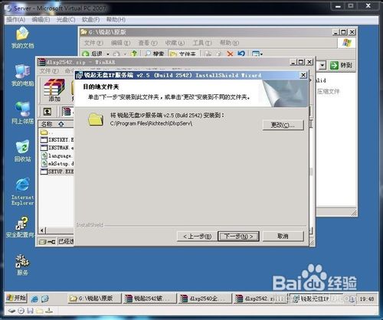Click Virtual PC shared folder status icon
The height and width of the screenshot is (320, 383).
tap(40, 311)
